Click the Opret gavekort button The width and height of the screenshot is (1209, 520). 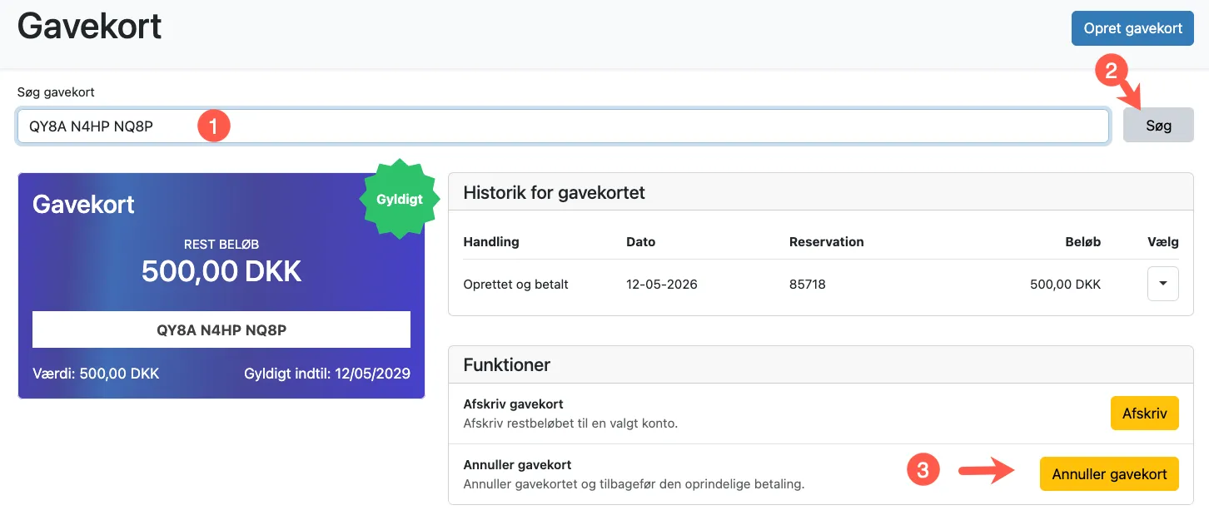click(x=1132, y=28)
